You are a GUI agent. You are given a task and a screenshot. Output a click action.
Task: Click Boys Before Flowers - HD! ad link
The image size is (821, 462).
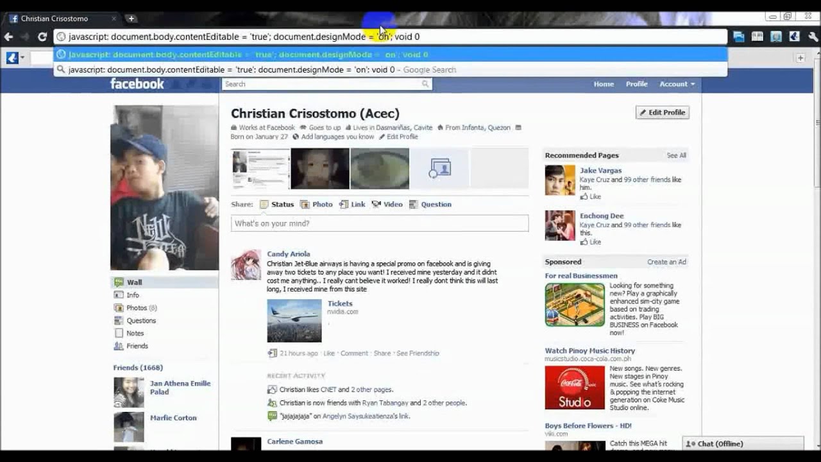coord(588,426)
